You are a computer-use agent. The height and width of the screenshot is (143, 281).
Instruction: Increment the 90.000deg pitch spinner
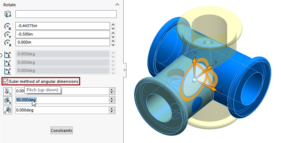pyautogui.click(x=112, y=99)
